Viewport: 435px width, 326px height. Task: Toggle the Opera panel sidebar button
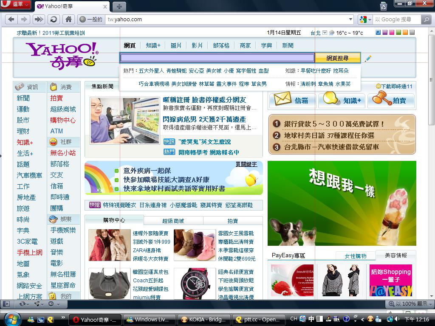click(x=6, y=304)
